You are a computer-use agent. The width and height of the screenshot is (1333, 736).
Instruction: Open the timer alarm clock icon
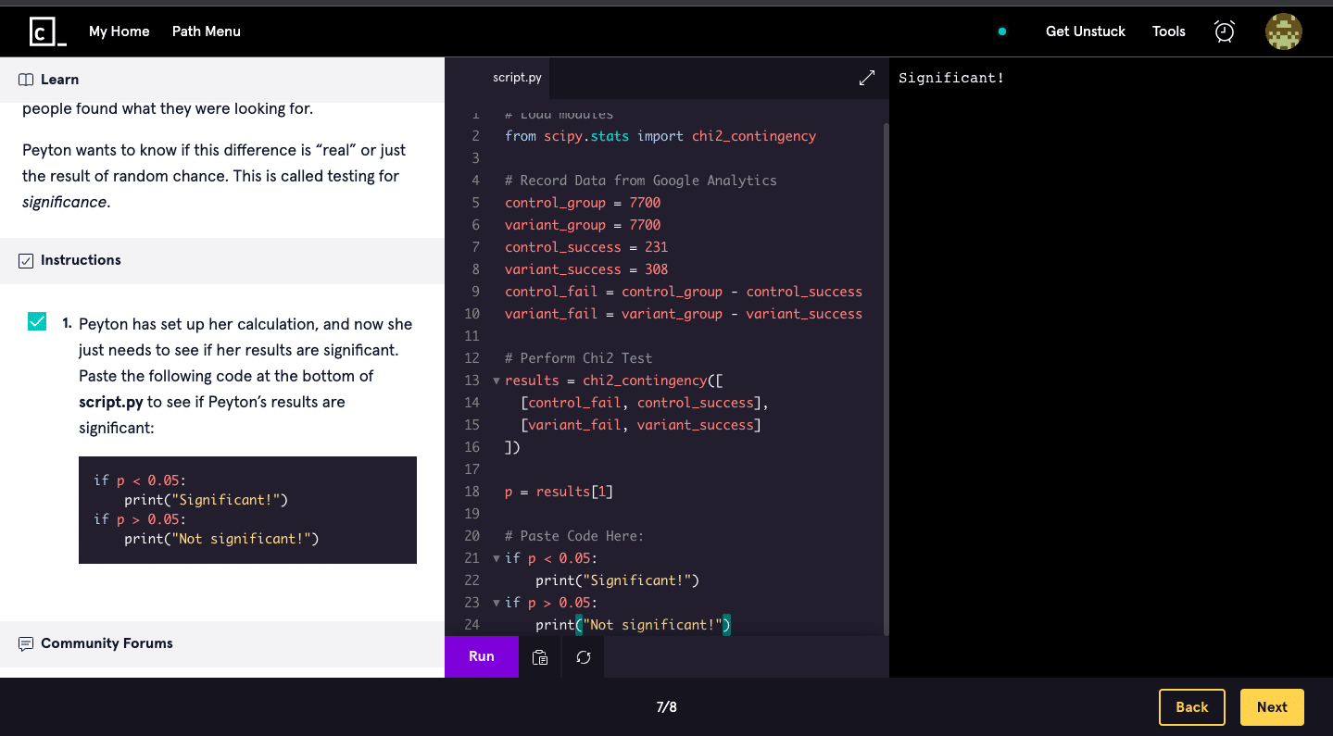coord(1224,31)
